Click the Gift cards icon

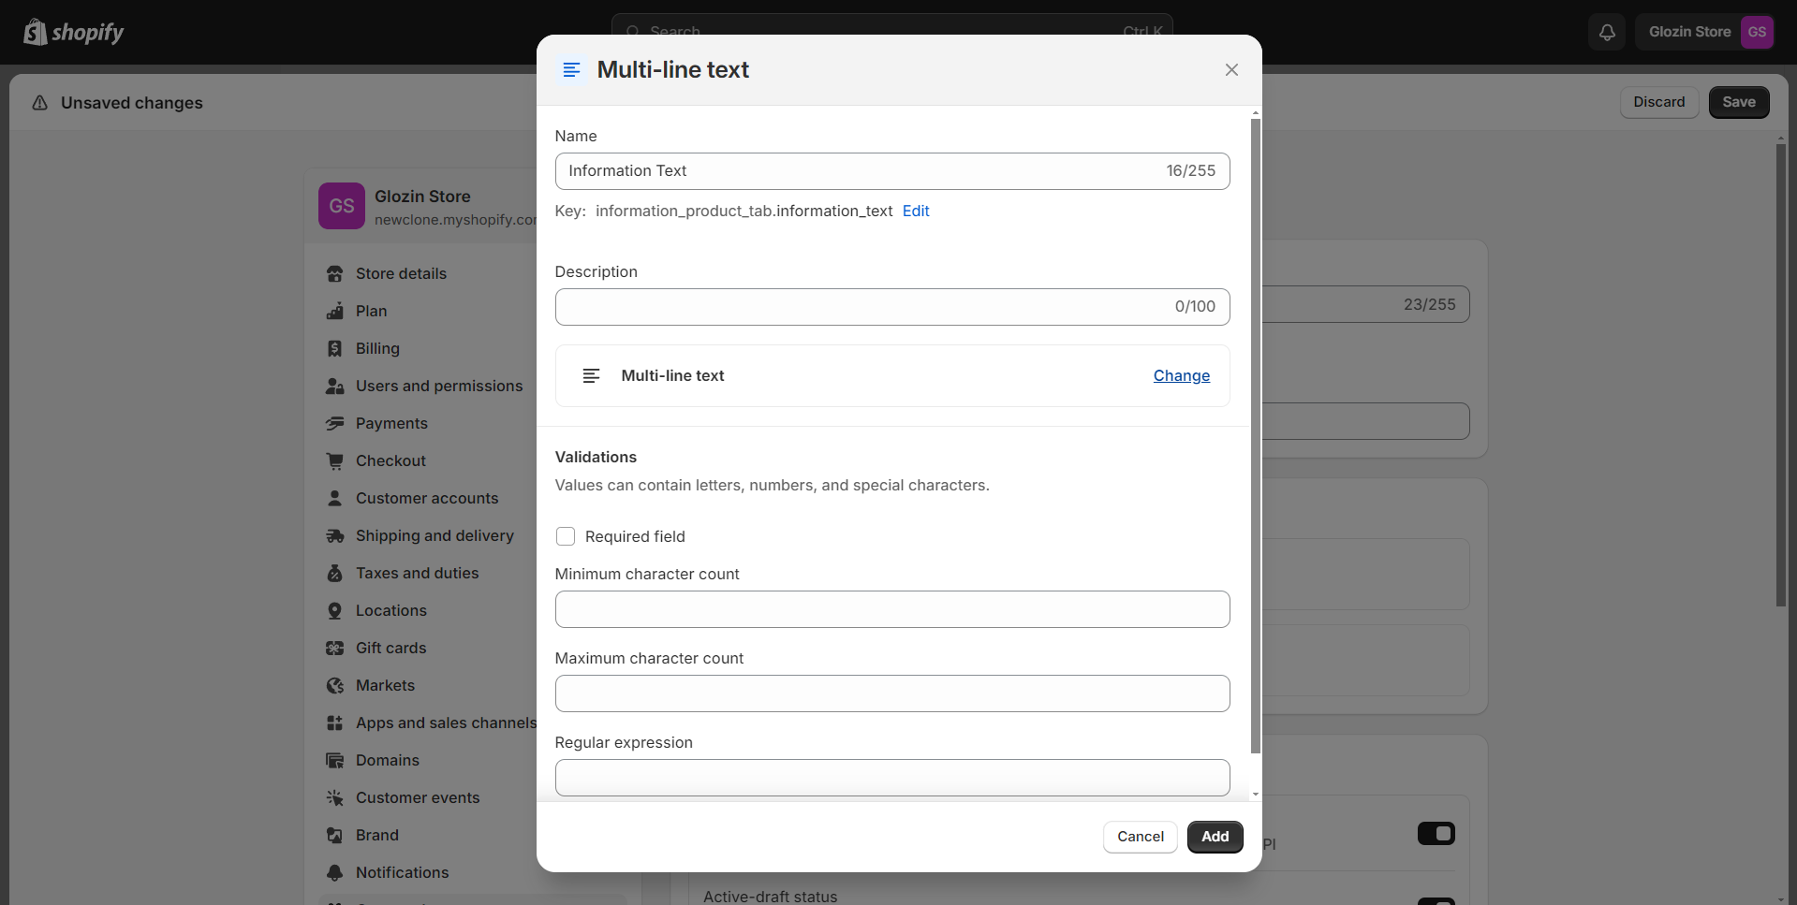click(334, 648)
